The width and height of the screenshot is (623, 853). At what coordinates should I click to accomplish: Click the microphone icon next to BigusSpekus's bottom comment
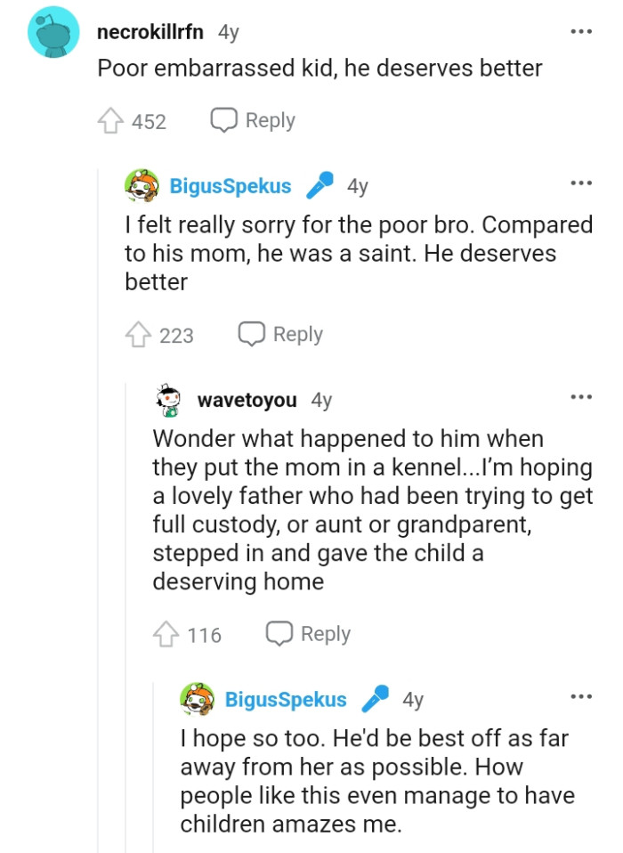pos(374,699)
